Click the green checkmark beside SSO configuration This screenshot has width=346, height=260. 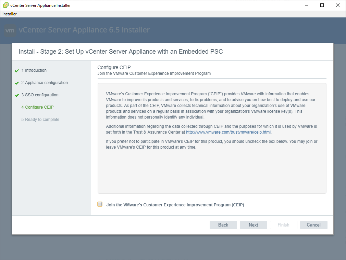click(17, 95)
